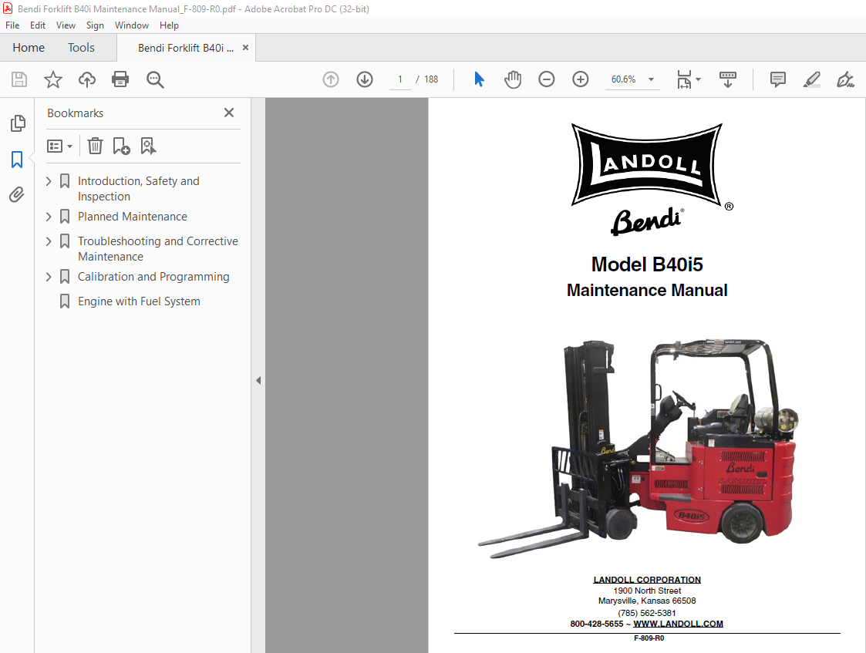Open the Help menu
The width and height of the screenshot is (866, 653).
pos(169,25)
